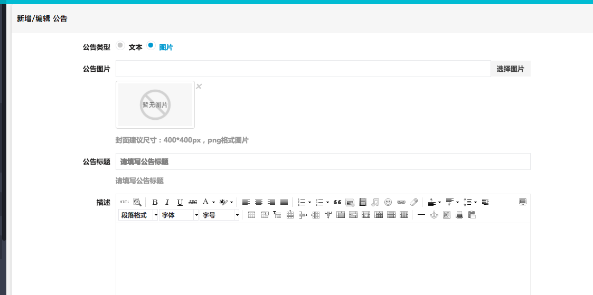Click the indent icon in top row

point(486,202)
